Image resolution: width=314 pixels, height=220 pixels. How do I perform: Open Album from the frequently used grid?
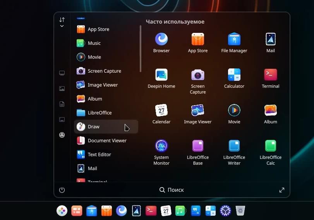(x=270, y=114)
